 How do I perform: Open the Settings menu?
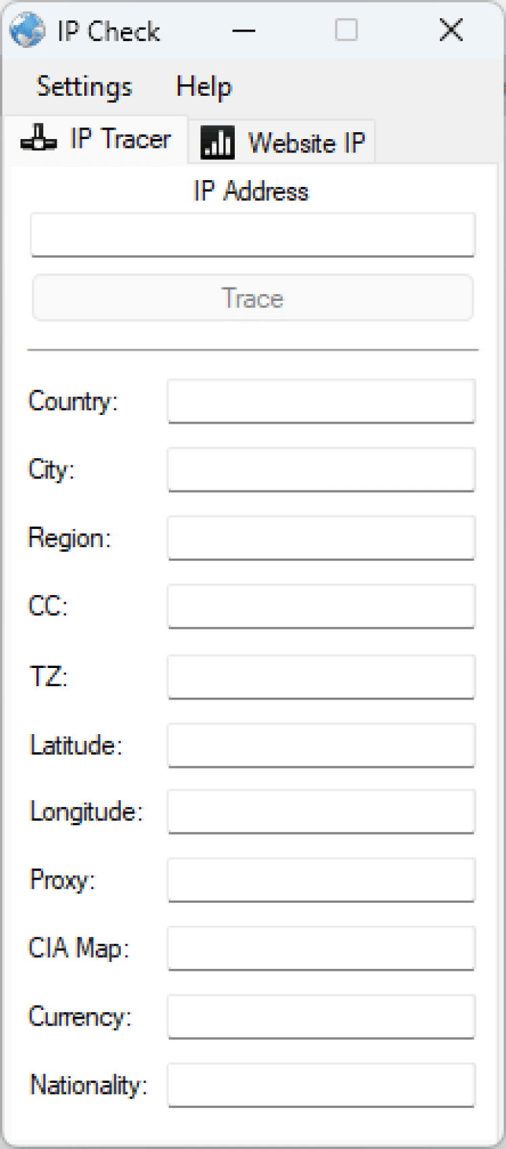pyautogui.click(x=84, y=87)
